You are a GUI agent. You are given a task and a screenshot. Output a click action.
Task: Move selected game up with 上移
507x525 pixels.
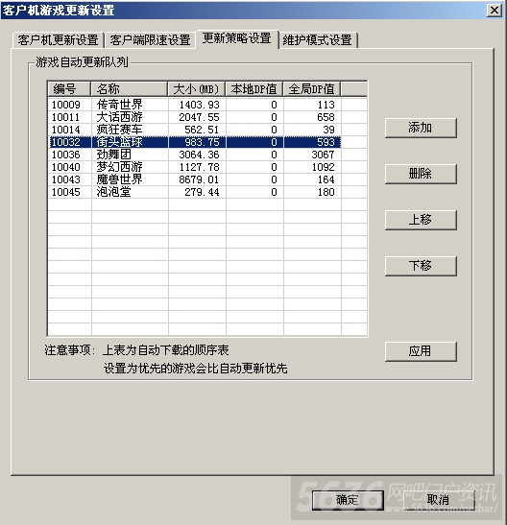pyautogui.click(x=421, y=220)
